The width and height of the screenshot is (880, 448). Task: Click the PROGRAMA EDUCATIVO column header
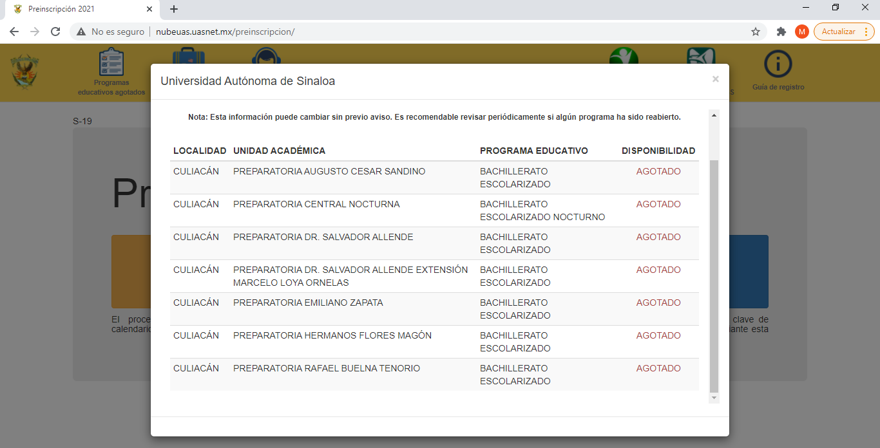tap(534, 151)
